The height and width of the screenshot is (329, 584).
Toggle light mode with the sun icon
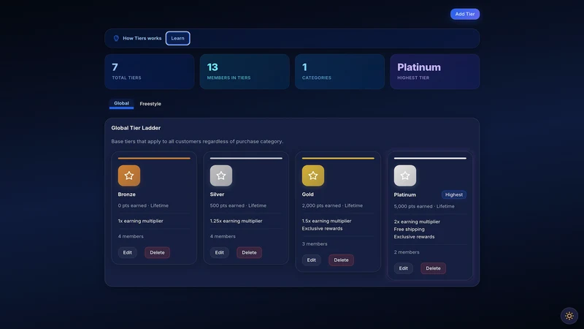click(x=569, y=316)
